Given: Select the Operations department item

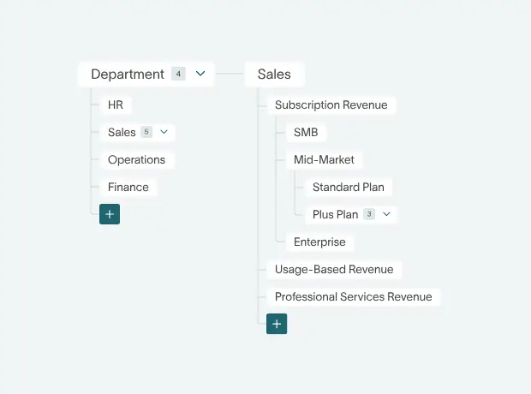Looking at the screenshot, I should (137, 159).
